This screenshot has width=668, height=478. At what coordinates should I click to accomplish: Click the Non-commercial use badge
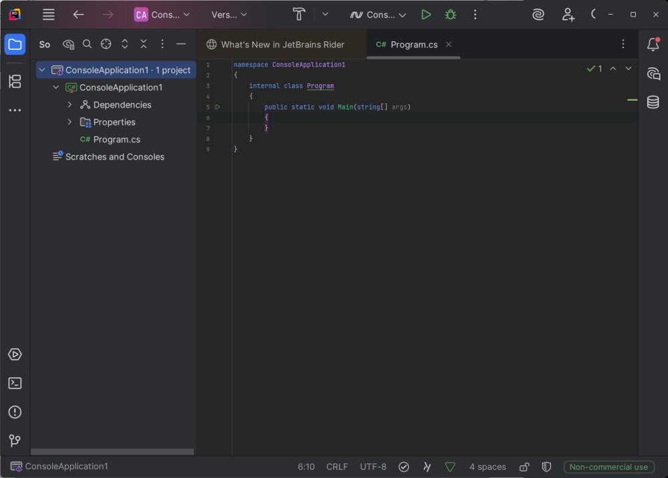pos(608,467)
